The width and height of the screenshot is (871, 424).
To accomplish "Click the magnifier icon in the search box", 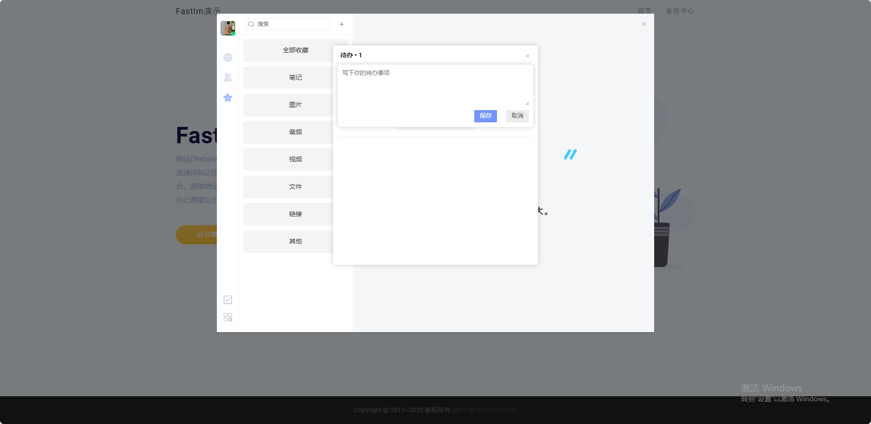I will click(x=251, y=24).
